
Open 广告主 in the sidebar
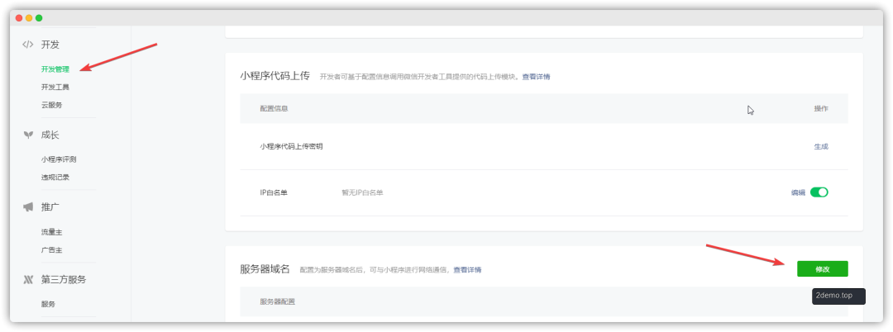(51, 250)
